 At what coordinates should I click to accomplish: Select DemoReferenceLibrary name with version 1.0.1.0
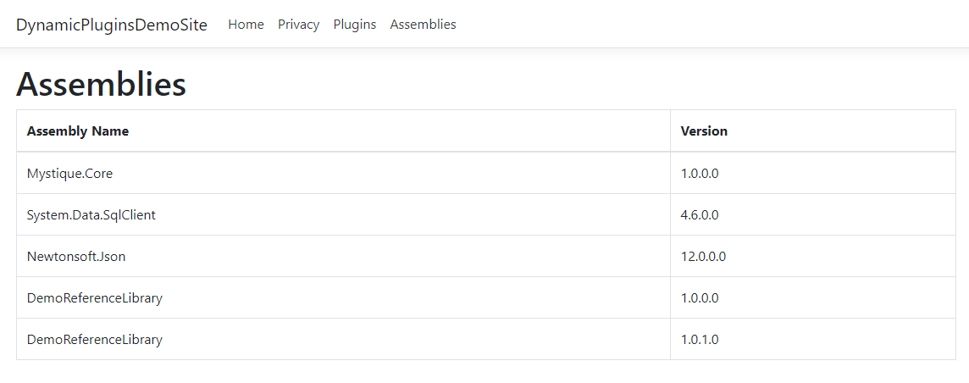[95, 339]
